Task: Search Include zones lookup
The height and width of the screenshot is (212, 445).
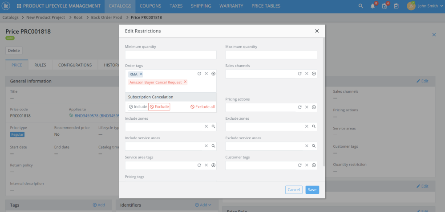Action: pyautogui.click(x=213, y=126)
